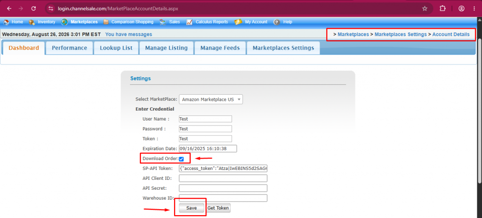This screenshot has width=482, height=218.
Task: Open the Inventory menu
Action: [47, 22]
